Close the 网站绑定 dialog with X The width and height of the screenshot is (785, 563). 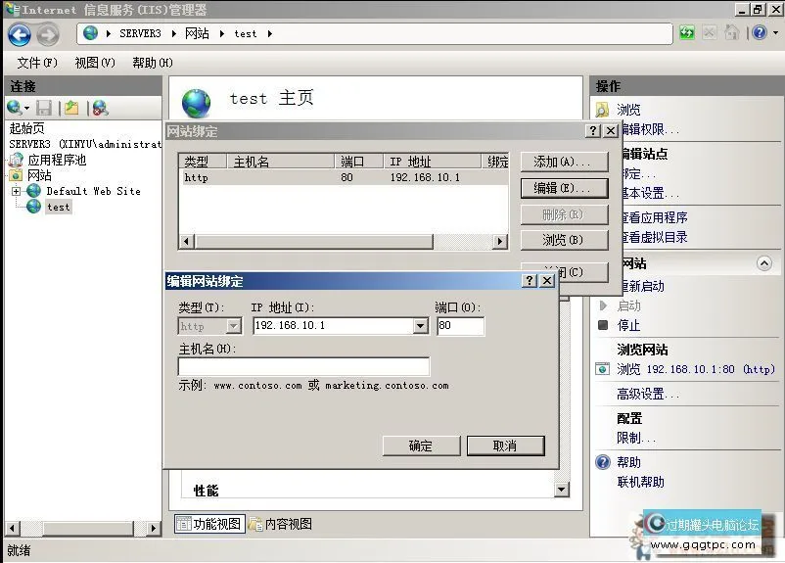tap(611, 131)
